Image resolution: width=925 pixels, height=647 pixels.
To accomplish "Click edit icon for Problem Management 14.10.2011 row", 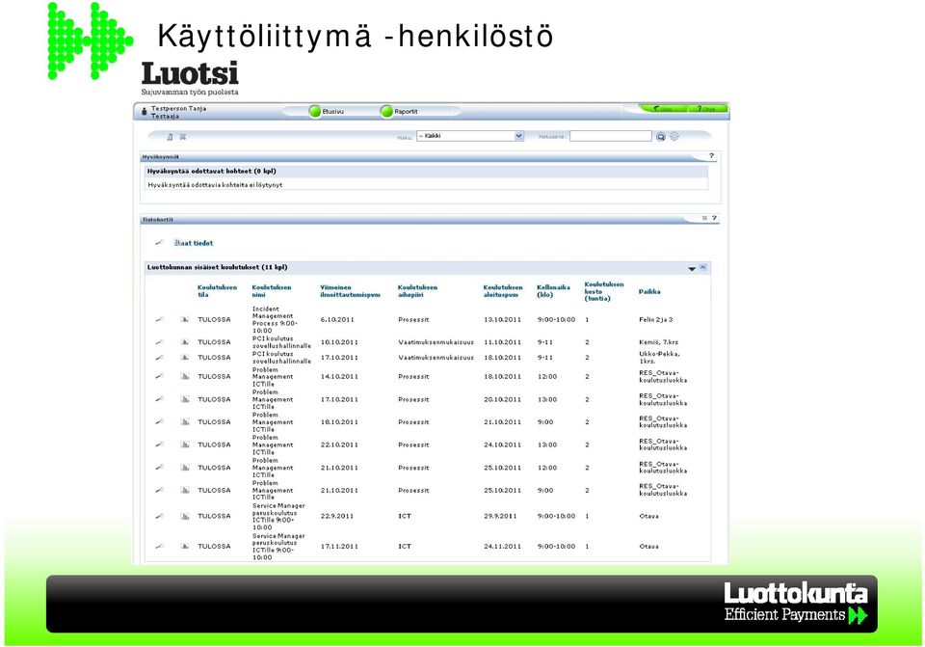I will 159,376.
